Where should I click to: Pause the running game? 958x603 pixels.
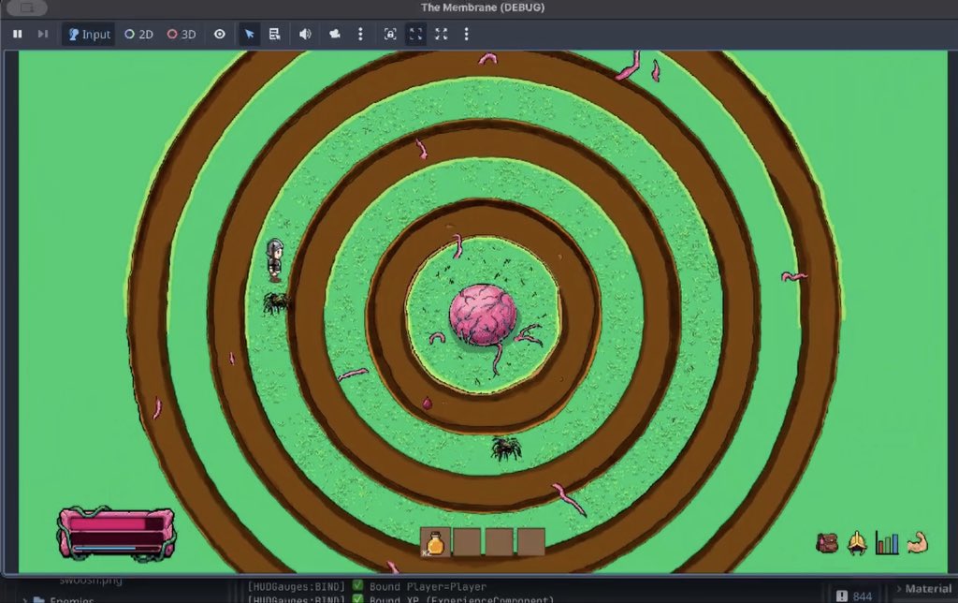pyautogui.click(x=18, y=35)
